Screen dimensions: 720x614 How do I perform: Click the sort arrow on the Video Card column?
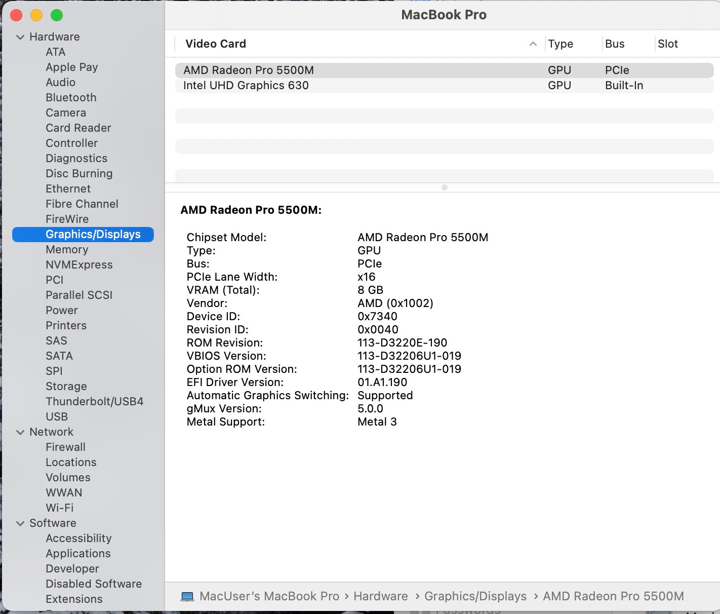pyautogui.click(x=532, y=44)
